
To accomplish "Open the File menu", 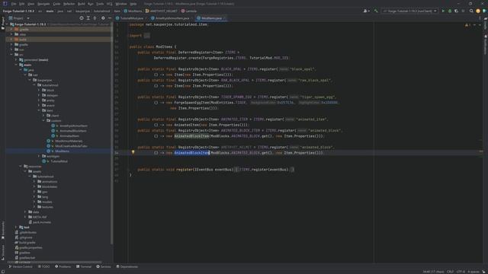I will click(14, 4).
